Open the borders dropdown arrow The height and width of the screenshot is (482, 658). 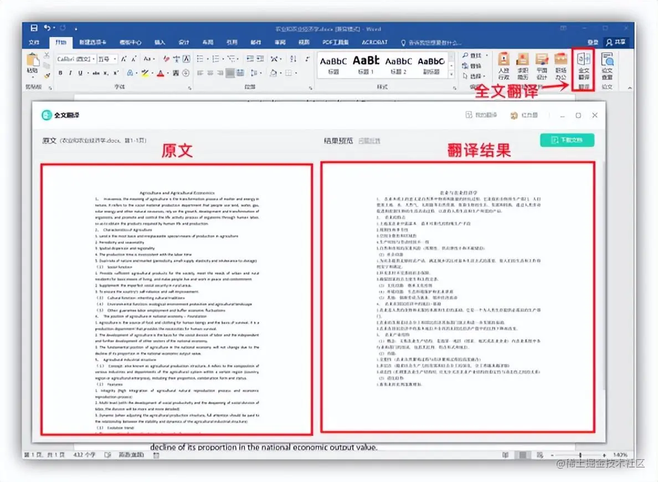tap(296, 73)
